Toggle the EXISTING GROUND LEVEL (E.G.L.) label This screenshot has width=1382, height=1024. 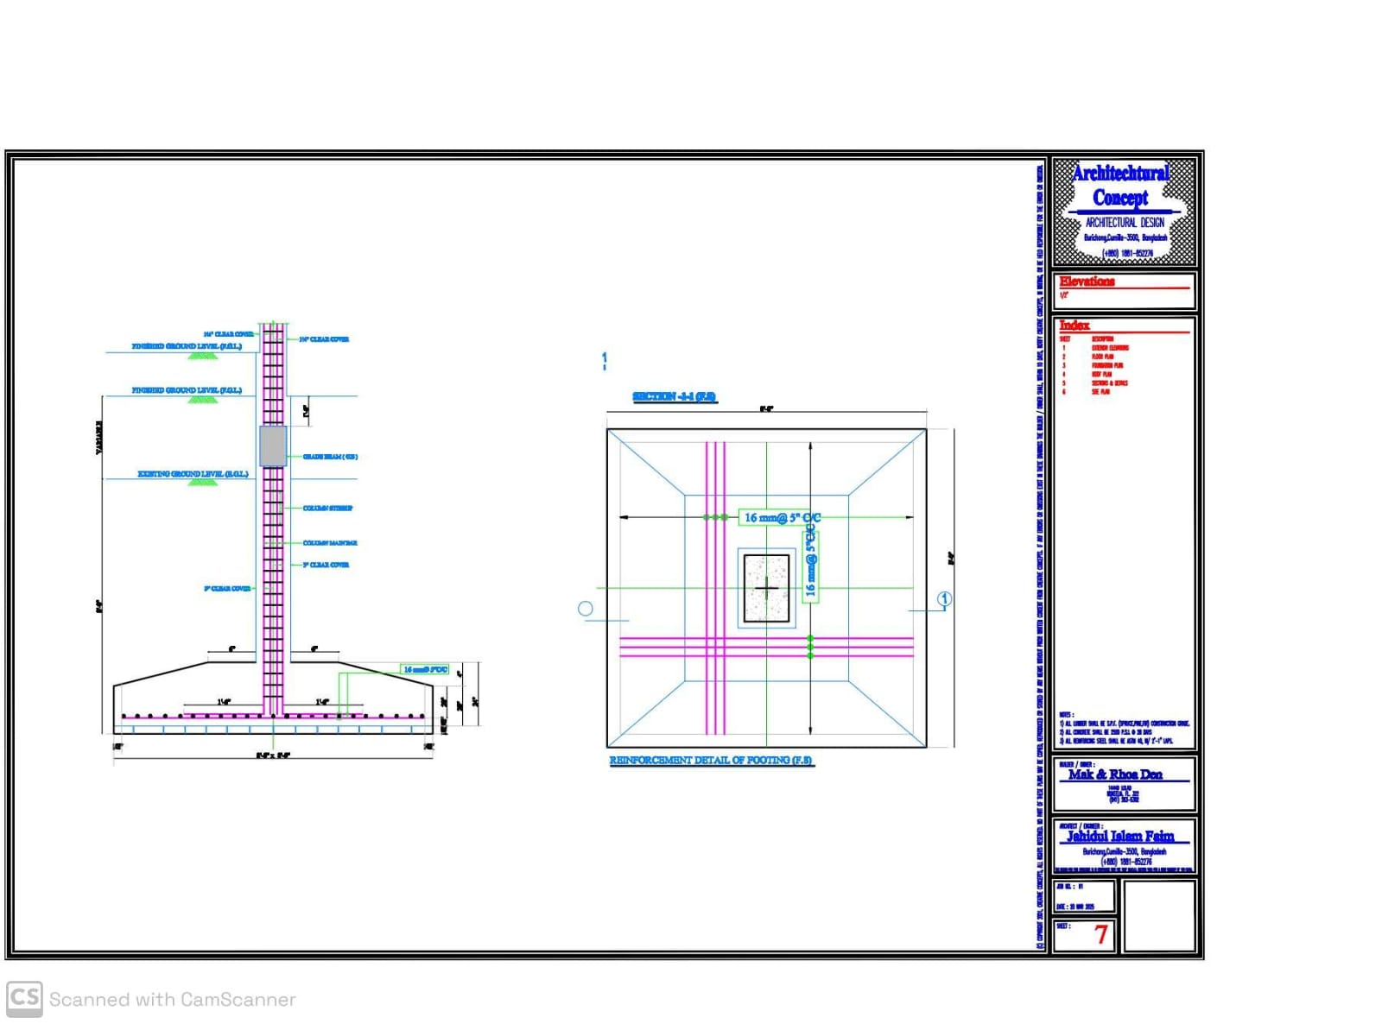[193, 475]
